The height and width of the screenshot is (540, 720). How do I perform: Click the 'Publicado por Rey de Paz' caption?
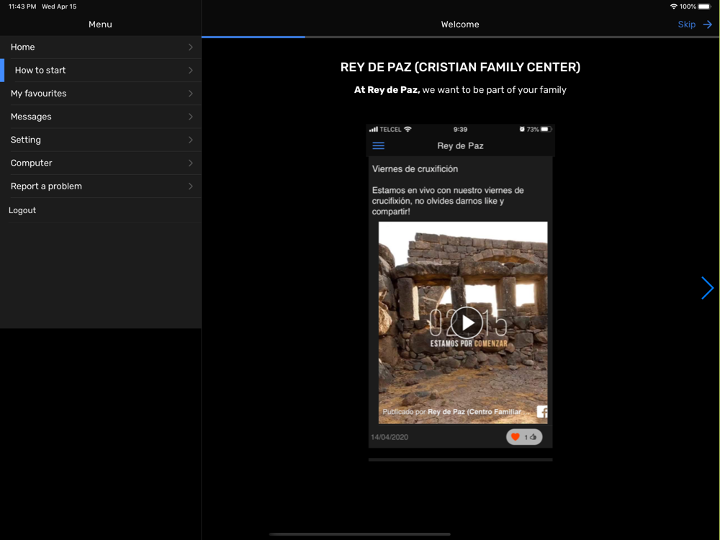pyautogui.click(x=452, y=411)
